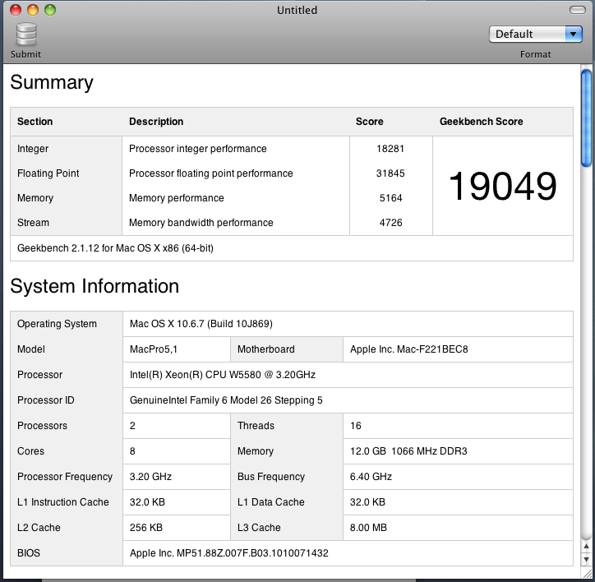Viewport: 595px width, 582px height.
Task: Click Apple Inc. Mac-F221BEC8 motherboard value
Action: (x=408, y=349)
